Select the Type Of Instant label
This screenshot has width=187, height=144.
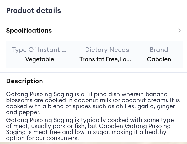[39, 50]
